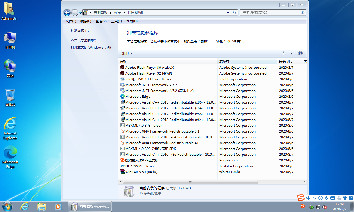Open Windows Media Player from taskbar
This screenshot has height=212, width=354.
click(58, 206)
